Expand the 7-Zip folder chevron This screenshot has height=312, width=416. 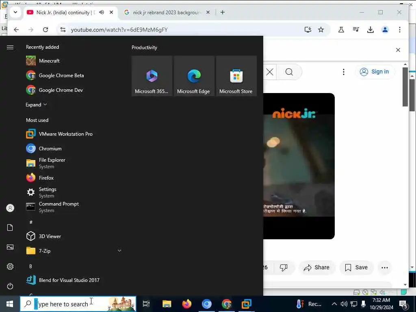pyautogui.click(x=119, y=251)
